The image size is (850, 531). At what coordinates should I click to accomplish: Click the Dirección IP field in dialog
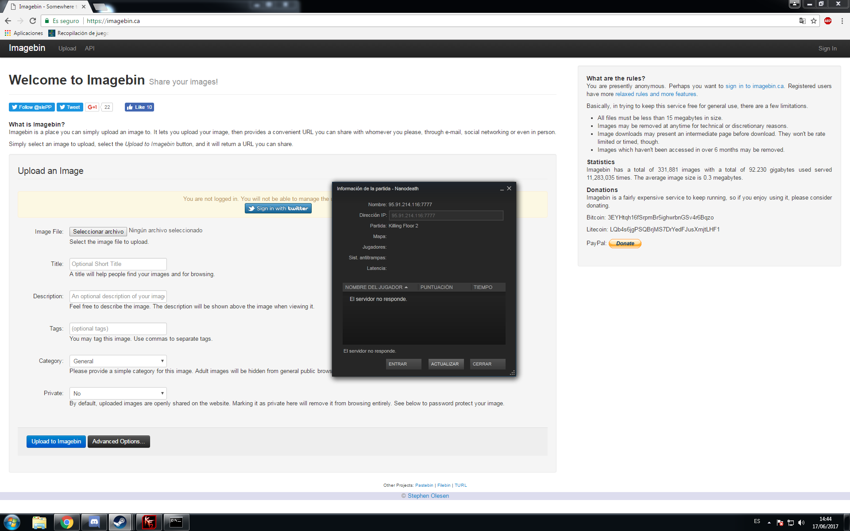coord(446,215)
